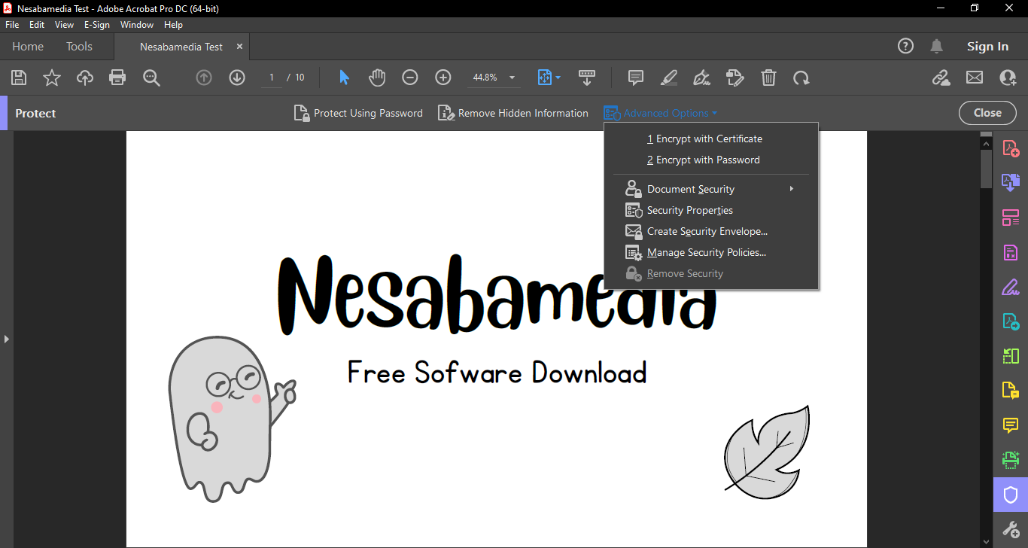Open the Protect shield tool in sidebar
1028x548 pixels.
1010,495
